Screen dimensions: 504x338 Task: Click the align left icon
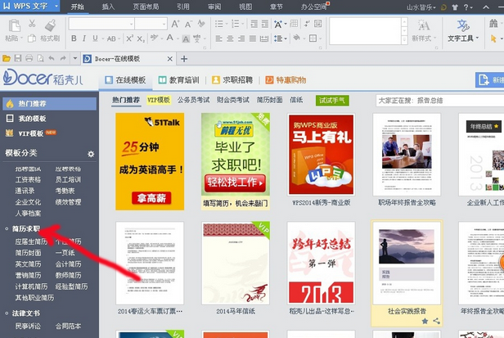click(219, 38)
